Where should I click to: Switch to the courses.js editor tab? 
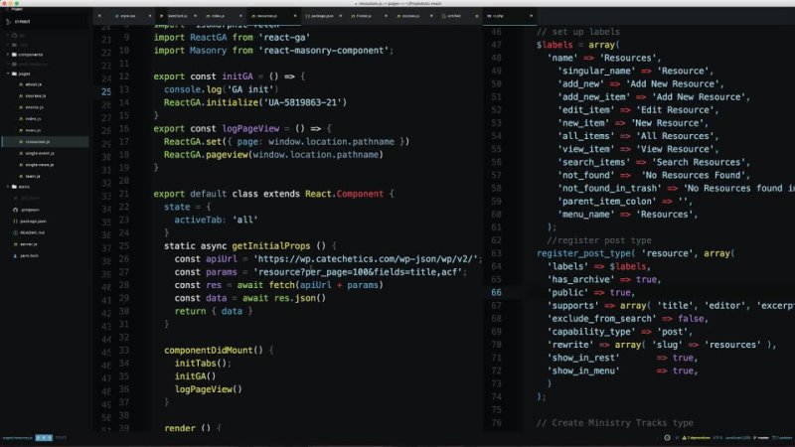pyautogui.click(x=408, y=16)
